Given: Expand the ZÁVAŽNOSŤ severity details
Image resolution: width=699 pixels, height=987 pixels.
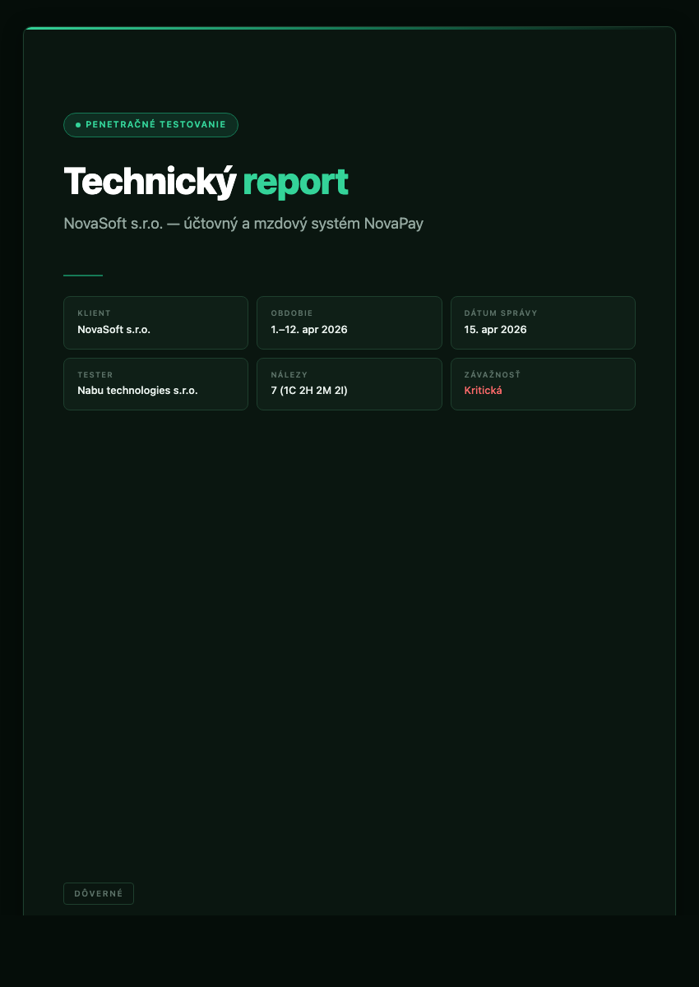Looking at the screenshot, I should pos(543,384).
